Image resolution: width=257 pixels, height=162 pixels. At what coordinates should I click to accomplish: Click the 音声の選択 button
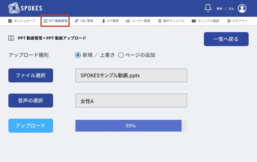[31, 101]
